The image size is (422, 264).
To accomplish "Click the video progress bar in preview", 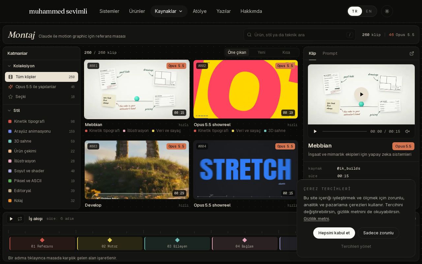I will (x=345, y=131).
